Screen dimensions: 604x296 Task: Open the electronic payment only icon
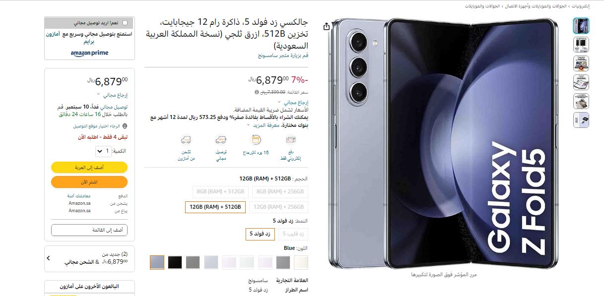coord(291,140)
